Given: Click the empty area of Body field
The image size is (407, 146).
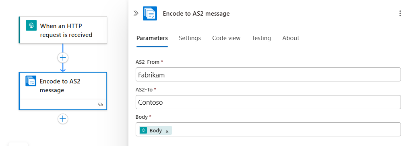Looking at the screenshot, I should coord(285,130).
